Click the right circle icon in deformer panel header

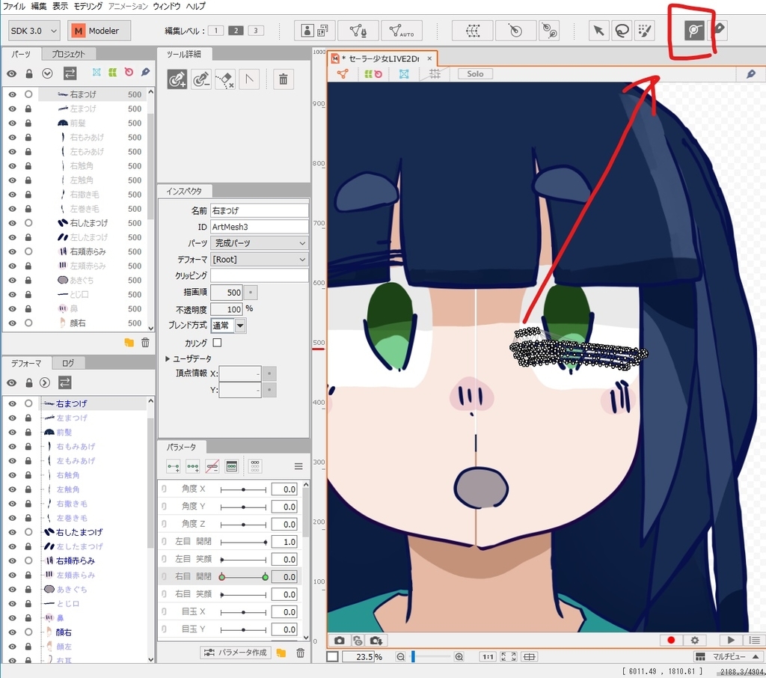tap(44, 382)
